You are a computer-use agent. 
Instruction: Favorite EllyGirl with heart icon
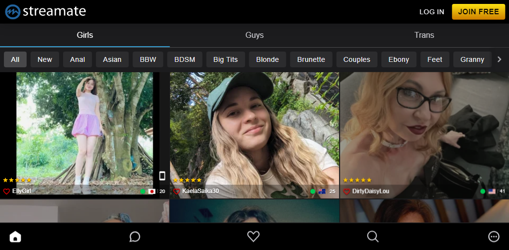pyautogui.click(x=6, y=192)
